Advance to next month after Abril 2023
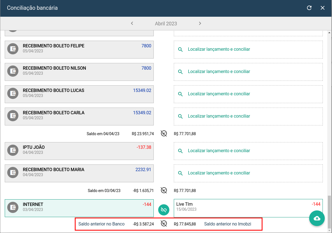The image size is (332, 233). point(200,23)
